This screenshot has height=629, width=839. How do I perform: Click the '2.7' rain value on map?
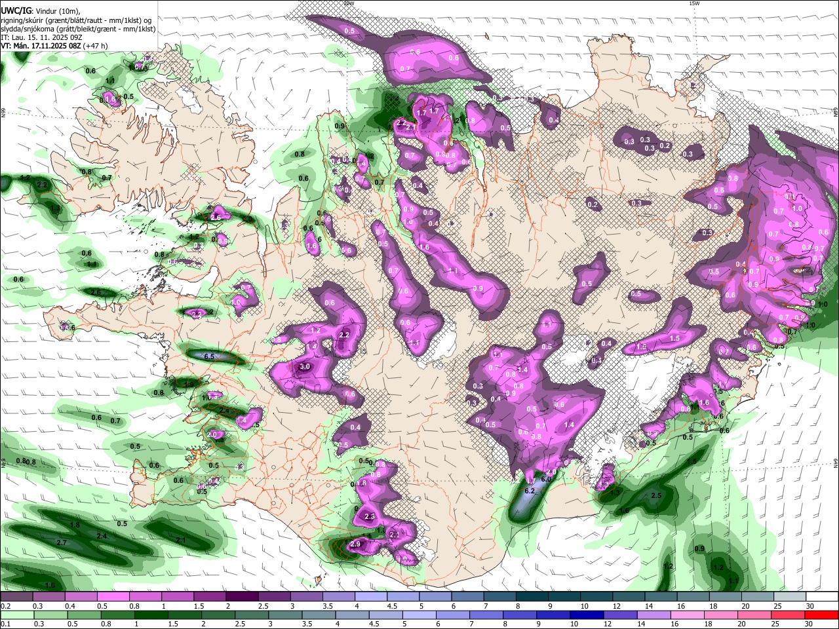[62, 543]
